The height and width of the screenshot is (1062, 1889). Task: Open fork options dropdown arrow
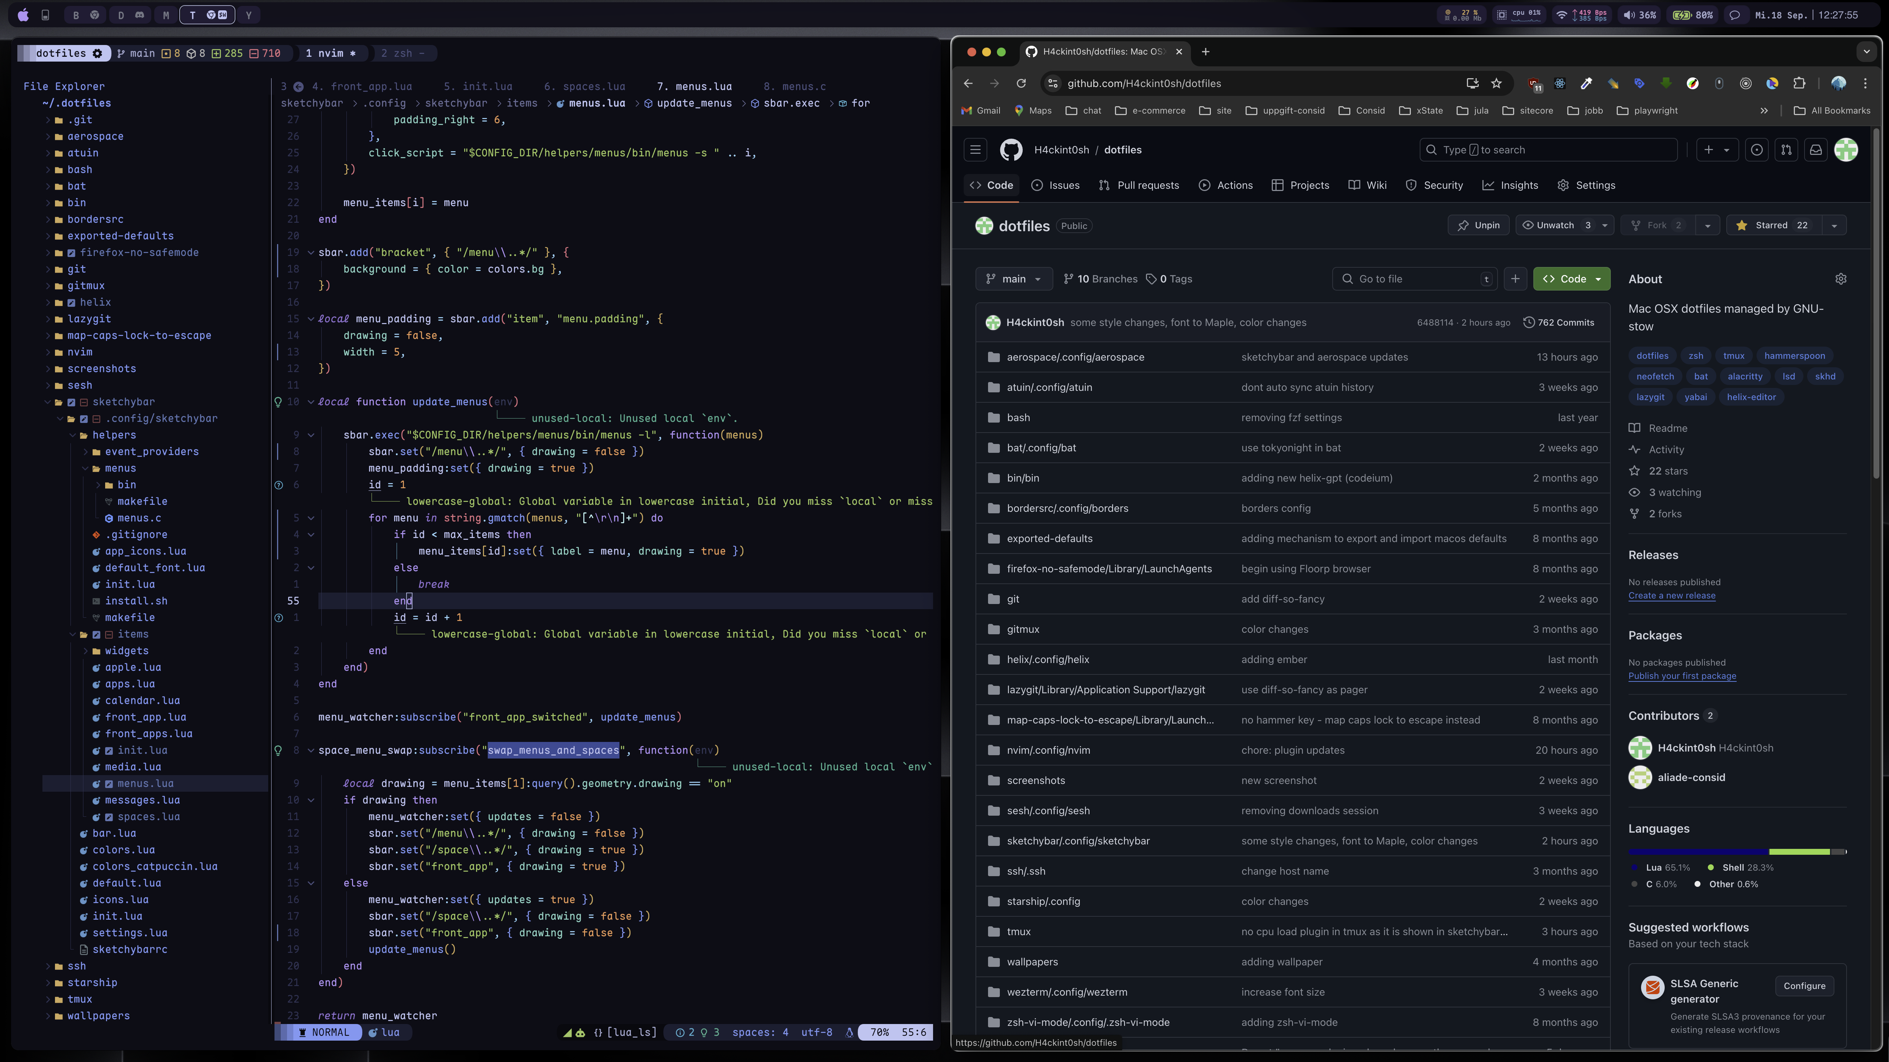point(1707,225)
